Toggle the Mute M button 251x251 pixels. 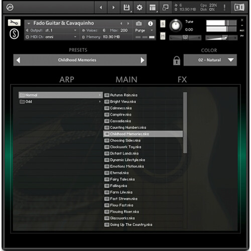click(163, 36)
